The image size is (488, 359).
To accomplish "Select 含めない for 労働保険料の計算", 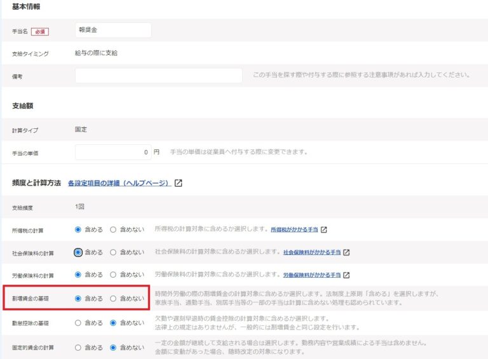I will (114, 275).
